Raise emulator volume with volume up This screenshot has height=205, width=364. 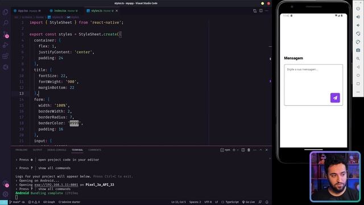click(x=358, y=17)
